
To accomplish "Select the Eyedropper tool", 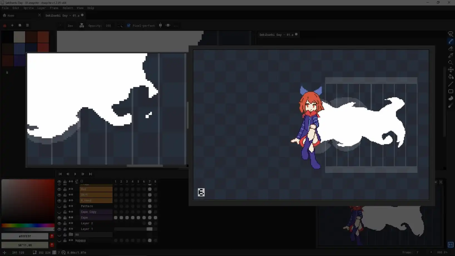I will (x=451, y=55).
